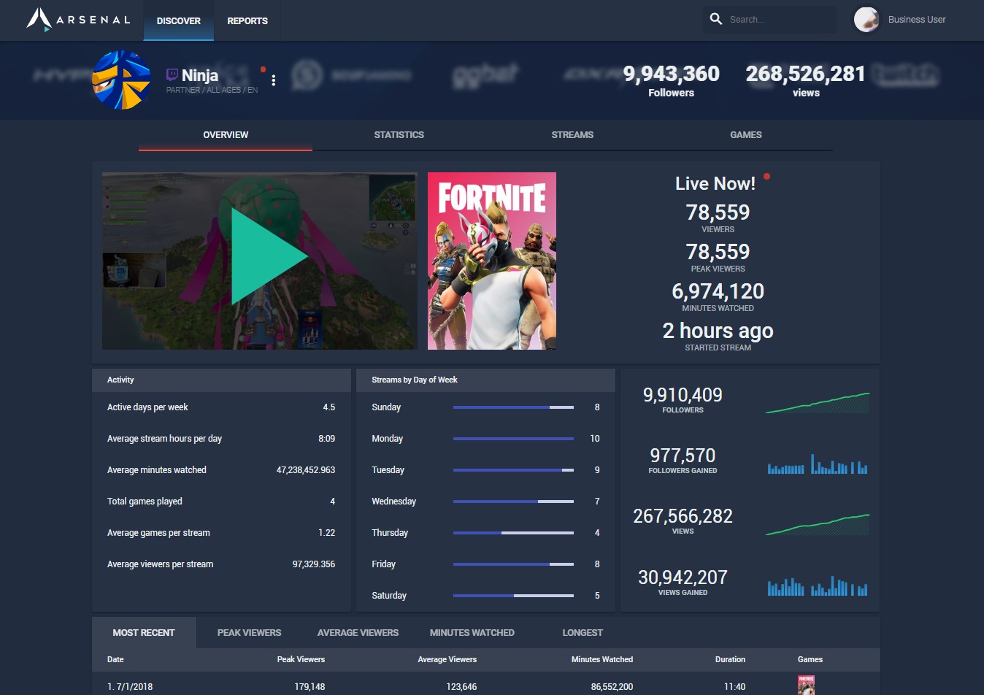Viewport: 984px width, 695px height.
Task: Open the three-dot options menu
Action: [x=273, y=80]
